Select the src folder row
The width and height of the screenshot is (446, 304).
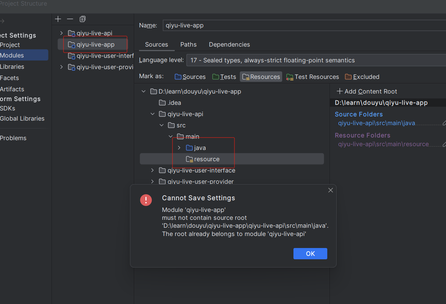177,126
